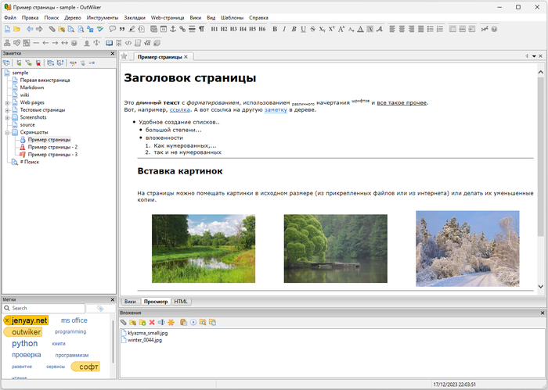Image resolution: width=548 pixels, height=390 pixels.
Task: Insert H1 heading via toolbar
Action: click(215, 29)
